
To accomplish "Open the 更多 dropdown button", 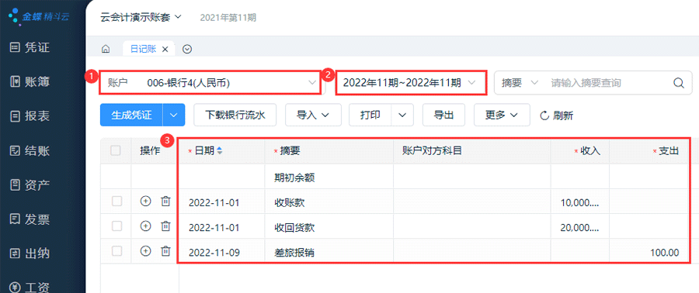I will point(502,115).
